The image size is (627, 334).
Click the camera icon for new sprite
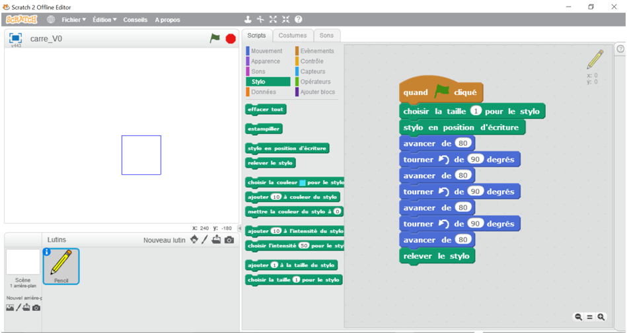click(x=229, y=240)
